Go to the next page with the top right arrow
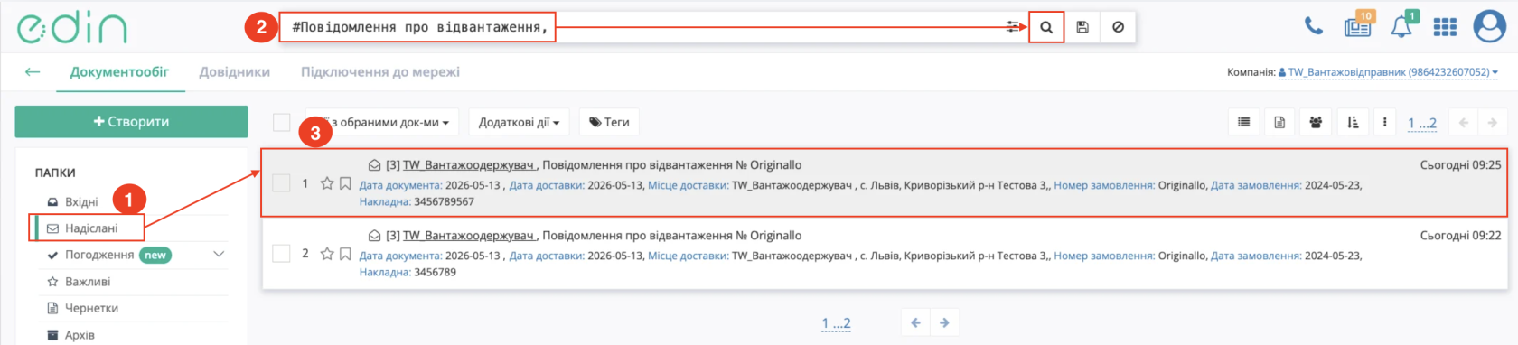 tap(1492, 122)
